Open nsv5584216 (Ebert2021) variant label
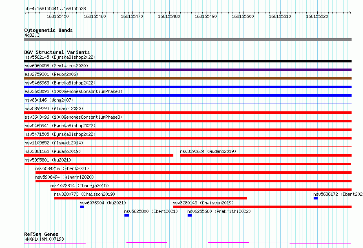The height and width of the screenshot is (248, 363). click(x=62, y=168)
